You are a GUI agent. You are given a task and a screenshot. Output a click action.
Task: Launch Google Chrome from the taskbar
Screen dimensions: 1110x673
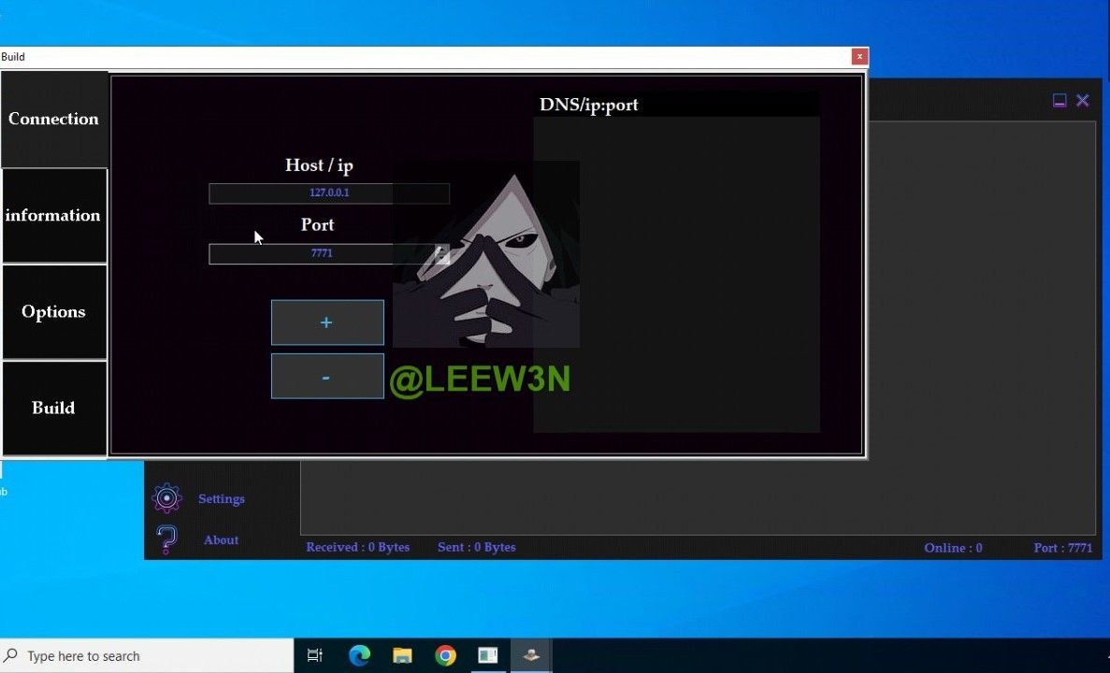click(x=445, y=656)
